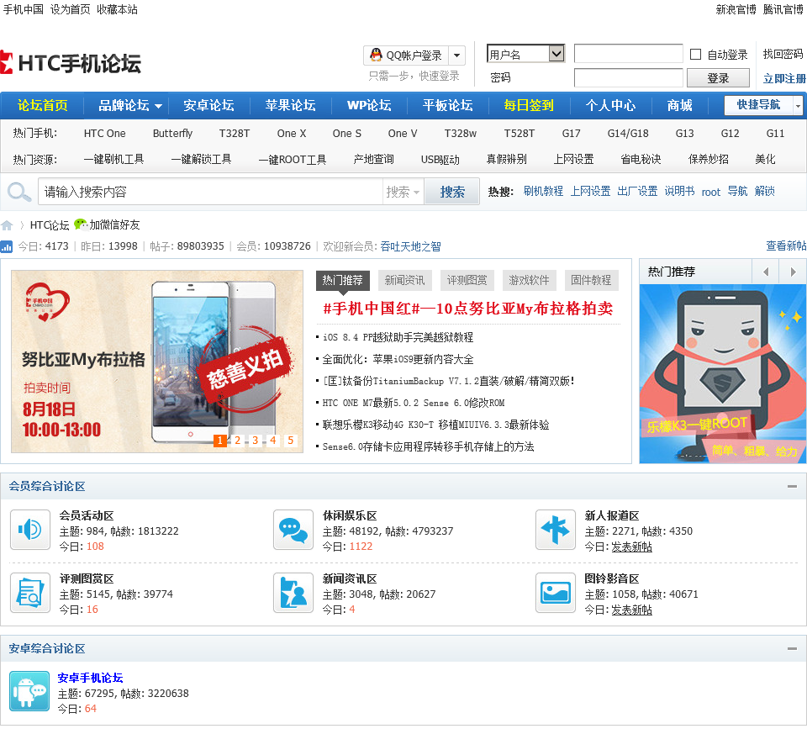Open the 平板论坛 nav item
807x734 pixels.
[x=447, y=106]
